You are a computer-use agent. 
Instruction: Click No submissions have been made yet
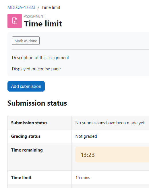(x=110, y=123)
